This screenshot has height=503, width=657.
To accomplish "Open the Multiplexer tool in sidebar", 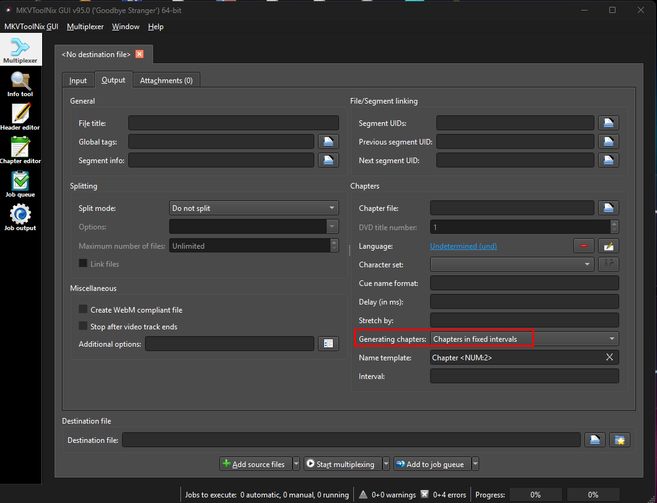I will click(x=20, y=50).
